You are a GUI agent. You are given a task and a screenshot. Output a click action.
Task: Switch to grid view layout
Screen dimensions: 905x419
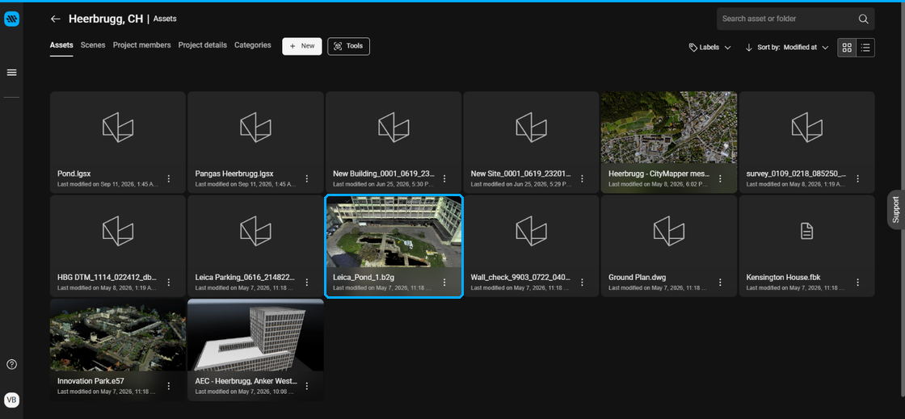coord(847,48)
